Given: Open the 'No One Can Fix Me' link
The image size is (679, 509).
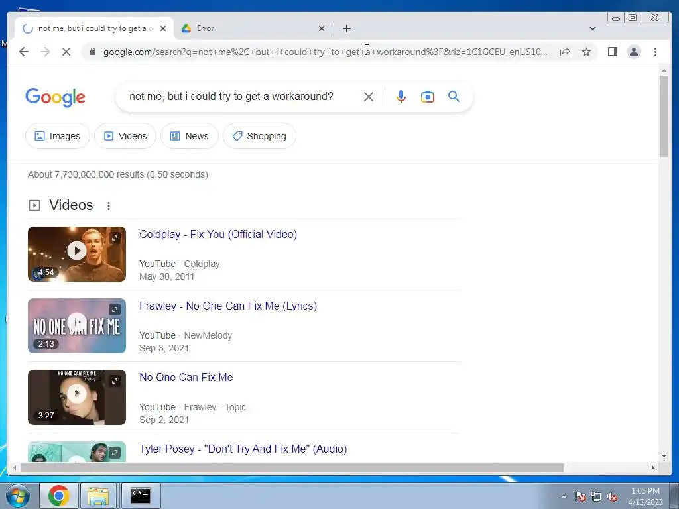Looking at the screenshot, I should (186, 377).
